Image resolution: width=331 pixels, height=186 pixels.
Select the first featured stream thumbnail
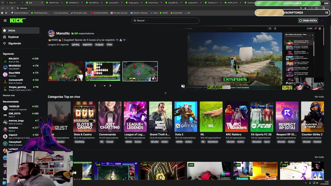coord(65,71)
